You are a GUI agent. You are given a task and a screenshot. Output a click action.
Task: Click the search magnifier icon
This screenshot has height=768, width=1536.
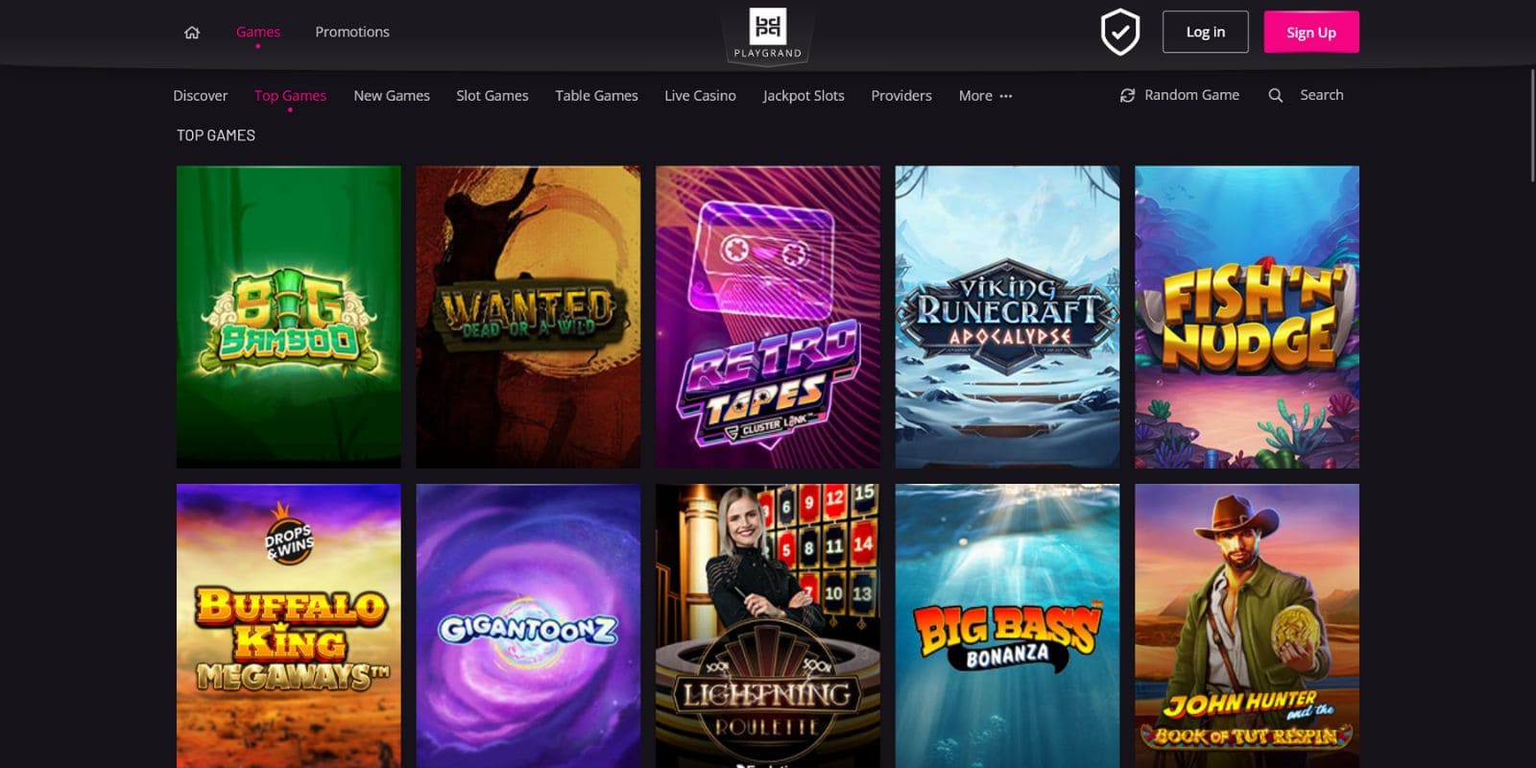click(1275, 95)
